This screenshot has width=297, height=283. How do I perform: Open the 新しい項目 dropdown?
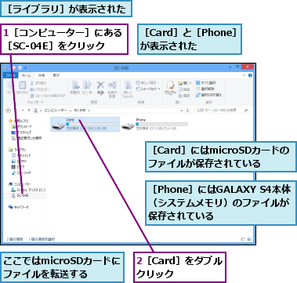(x=147, y=83)
